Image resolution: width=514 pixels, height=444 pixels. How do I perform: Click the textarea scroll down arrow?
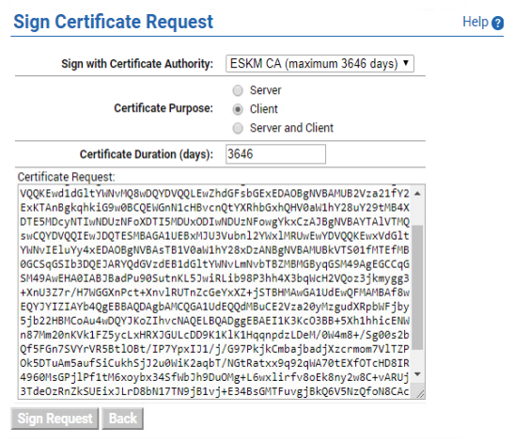click(x=417, y=374)
